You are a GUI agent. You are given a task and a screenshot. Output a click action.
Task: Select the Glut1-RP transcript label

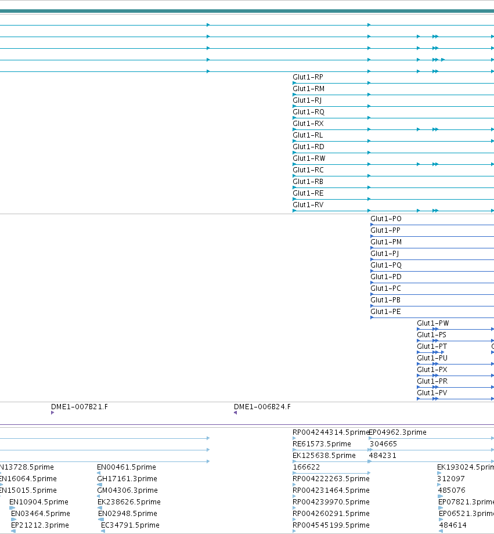pyautogui.click(x=308, y=77)
